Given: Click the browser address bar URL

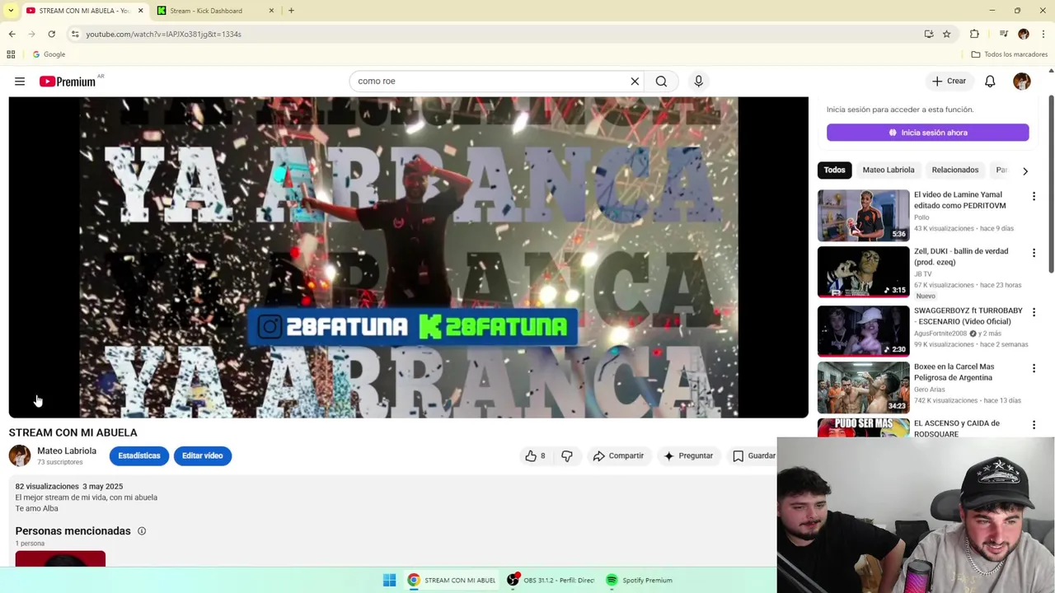Looking at the screenshot, I should tap(164, 34).
